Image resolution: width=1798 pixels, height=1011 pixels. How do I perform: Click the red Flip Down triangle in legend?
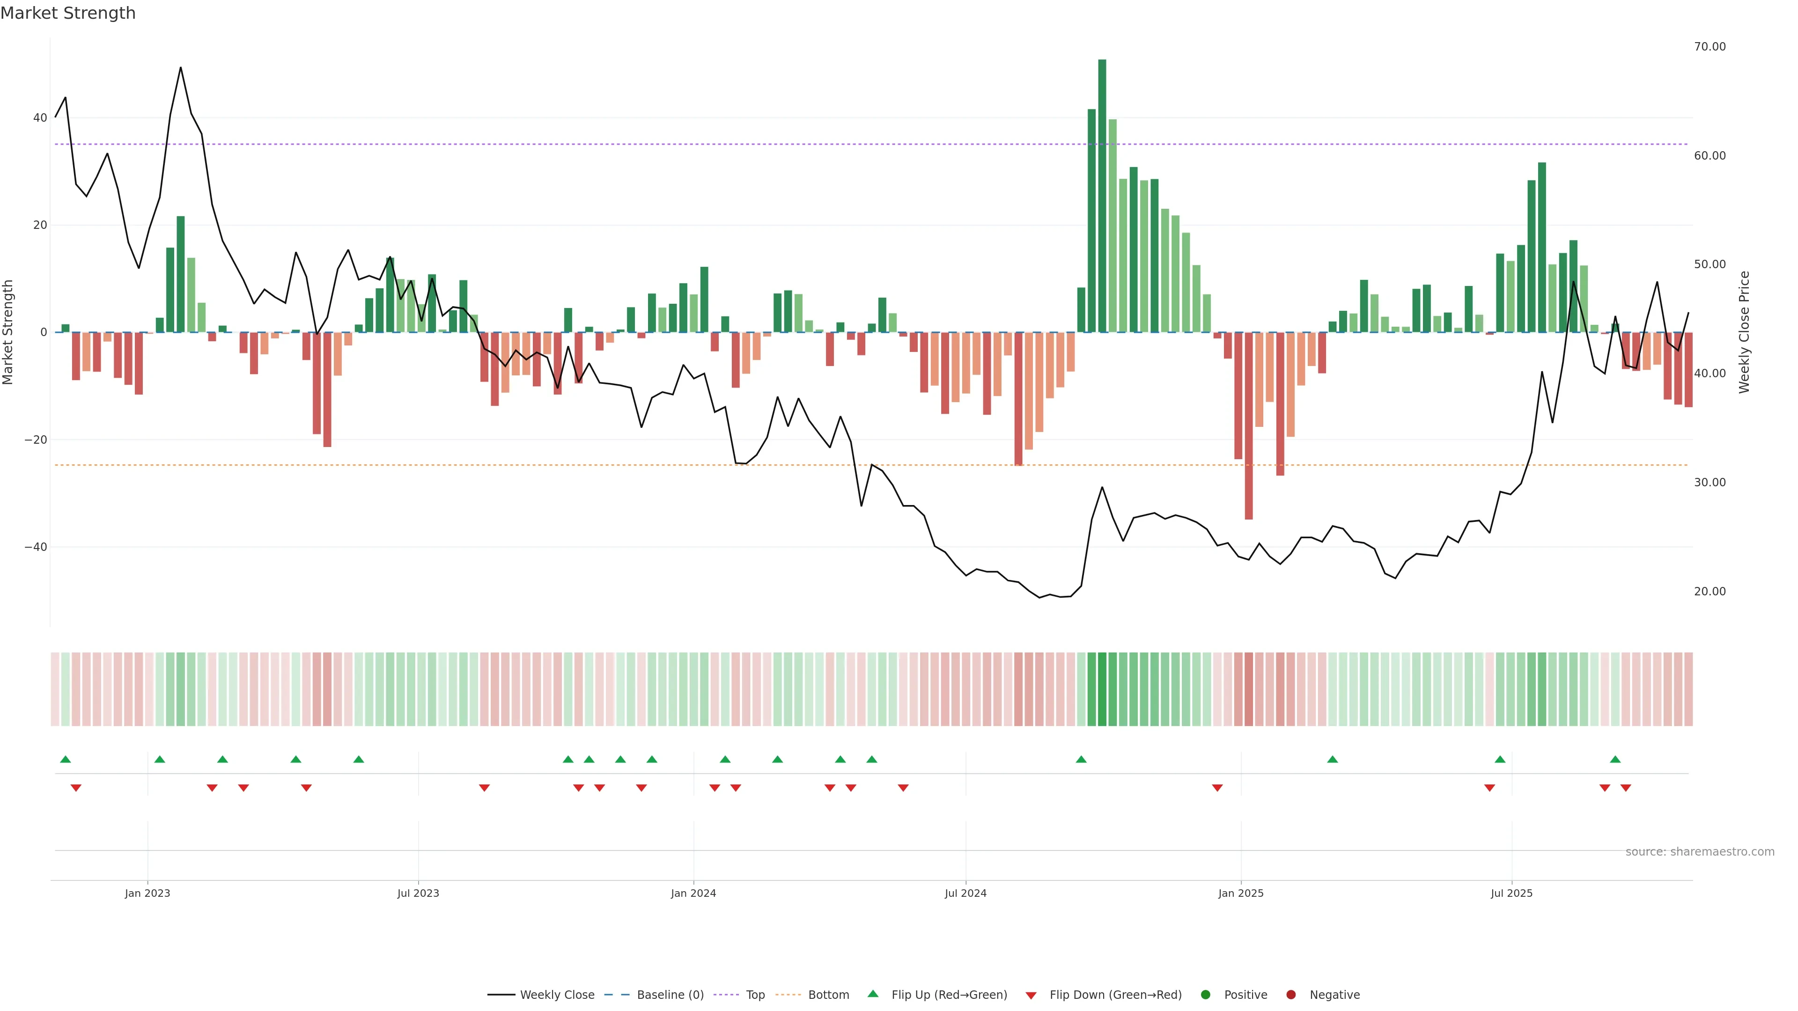[x=1031, y=995]
